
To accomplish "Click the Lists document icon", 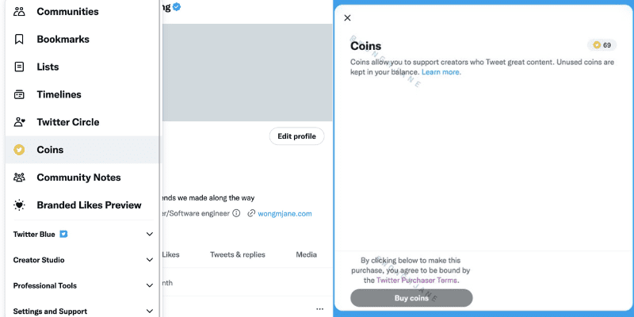I will tap(20, 67).
